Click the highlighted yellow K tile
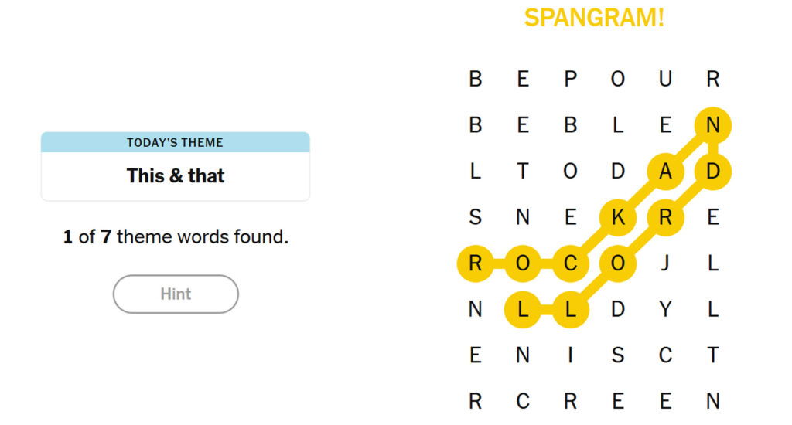This screenshot has width=792, height=425. tap(617, 218)
